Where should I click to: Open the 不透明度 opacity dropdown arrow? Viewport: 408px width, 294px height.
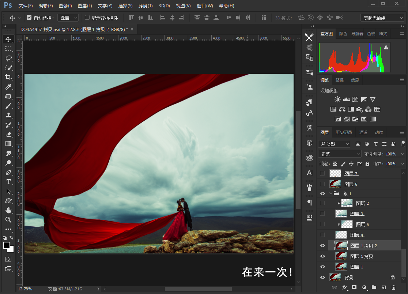(403, 154)
